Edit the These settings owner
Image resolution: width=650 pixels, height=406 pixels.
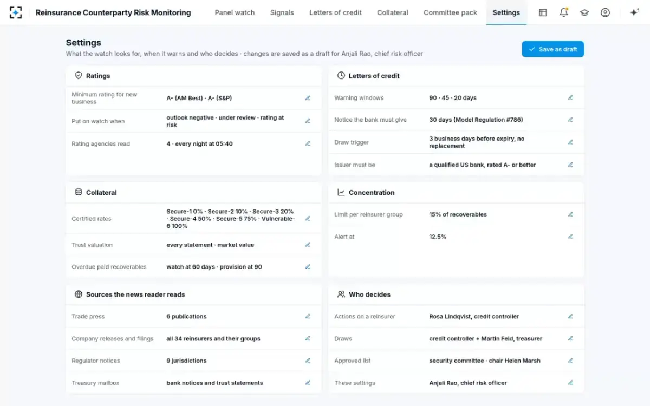coord(570,383)
